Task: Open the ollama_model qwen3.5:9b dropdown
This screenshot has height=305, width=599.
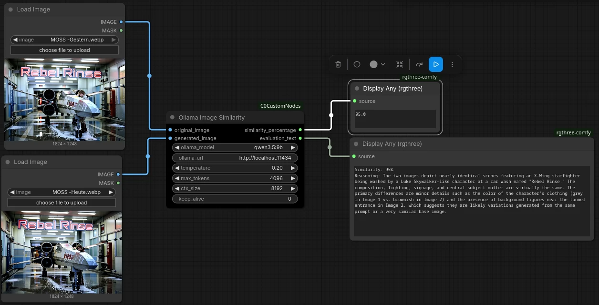Action: pyautogui.click(x=235, y=148)
